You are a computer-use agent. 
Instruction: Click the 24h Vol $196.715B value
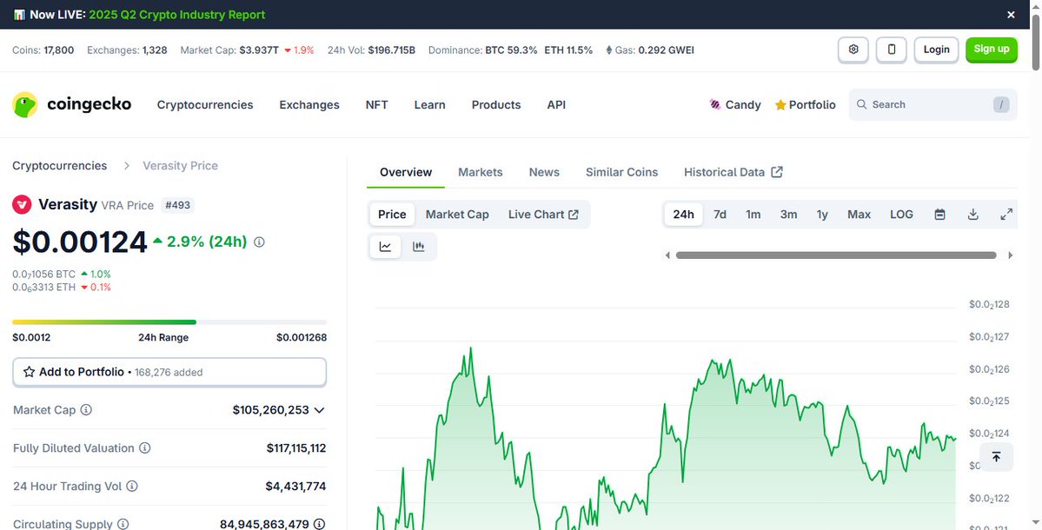pos(391,50)
